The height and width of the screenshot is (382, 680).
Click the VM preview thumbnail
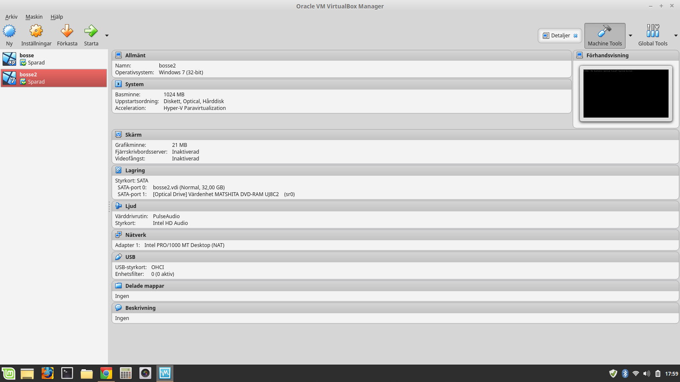[626, 93]
